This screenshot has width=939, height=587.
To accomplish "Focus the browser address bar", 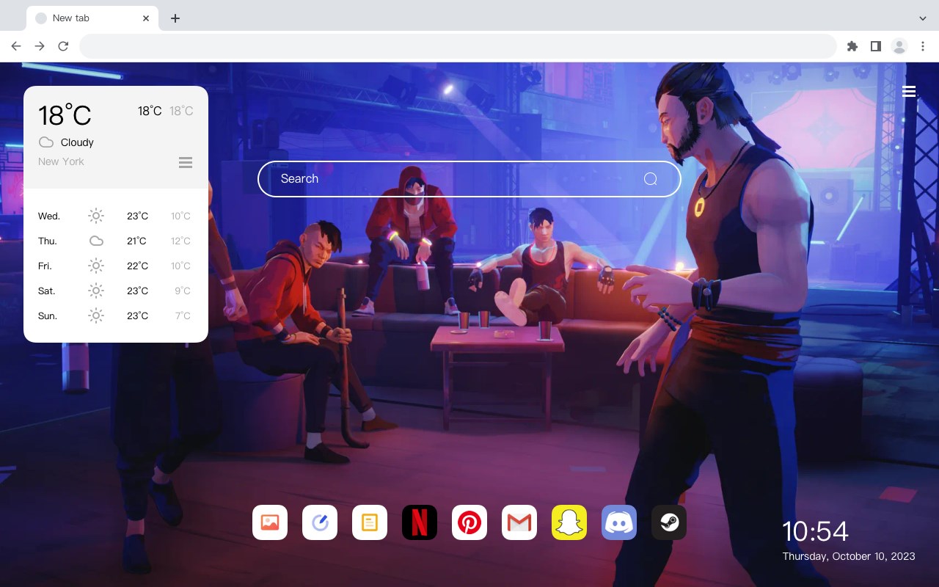I will [458, 46].
